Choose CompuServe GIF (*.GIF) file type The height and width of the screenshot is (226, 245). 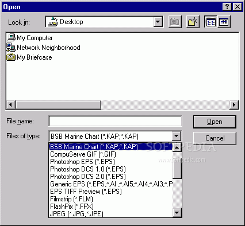coord(111,154)
